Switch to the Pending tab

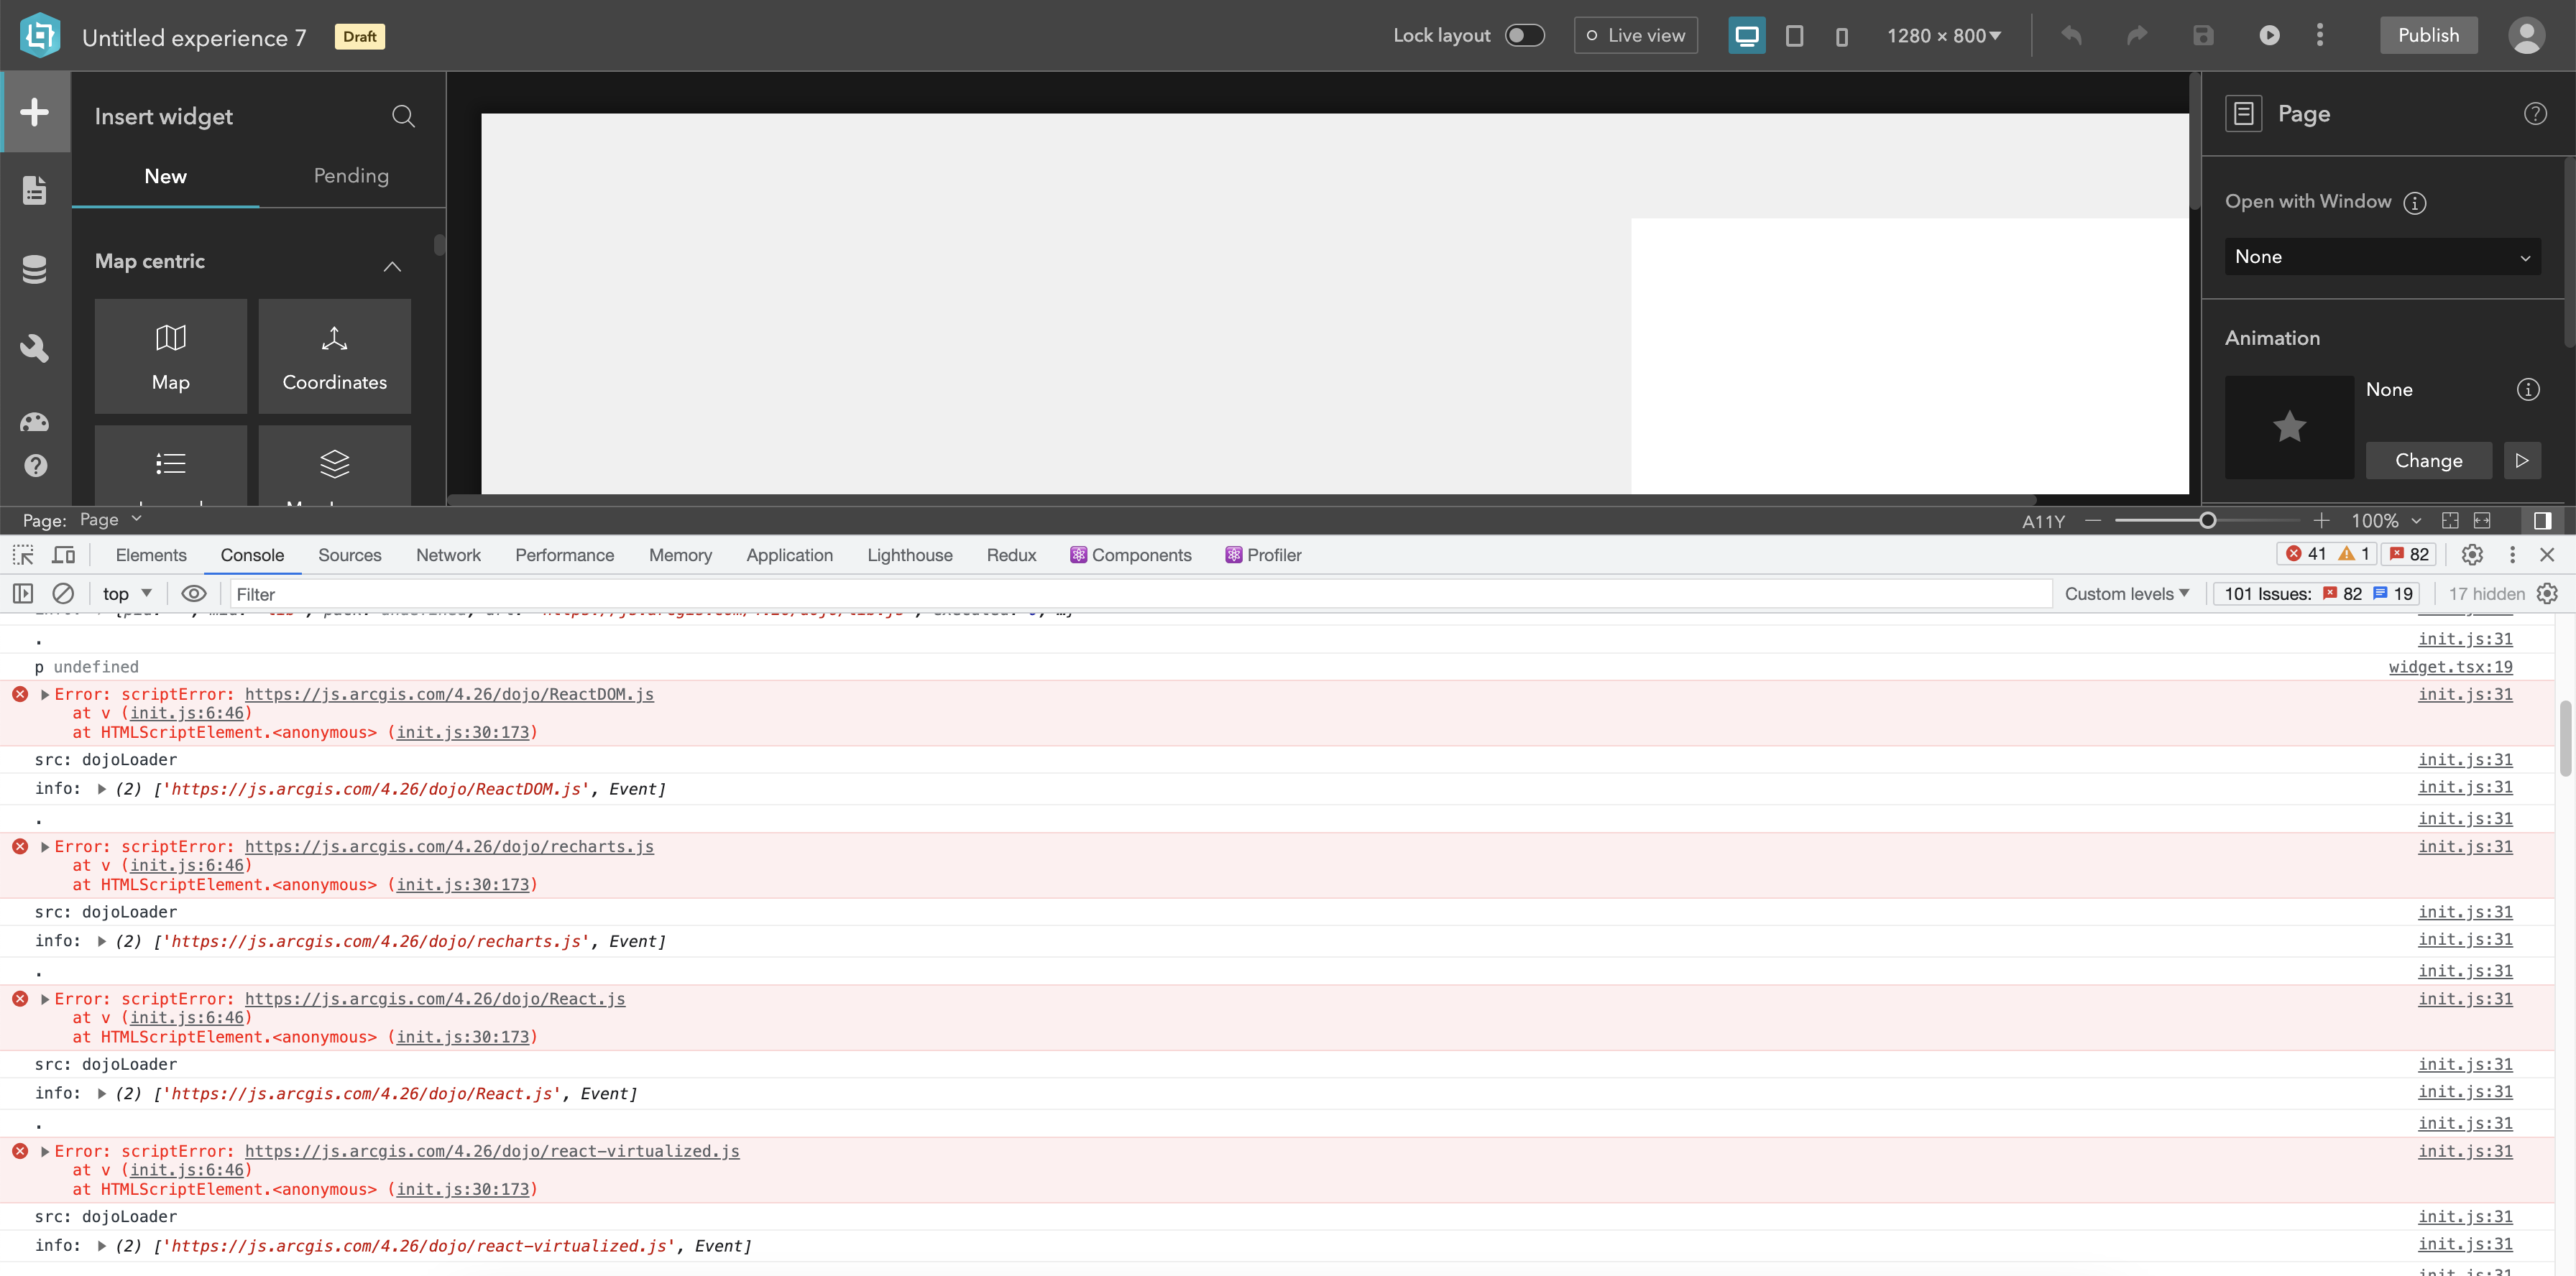(351, 176)
